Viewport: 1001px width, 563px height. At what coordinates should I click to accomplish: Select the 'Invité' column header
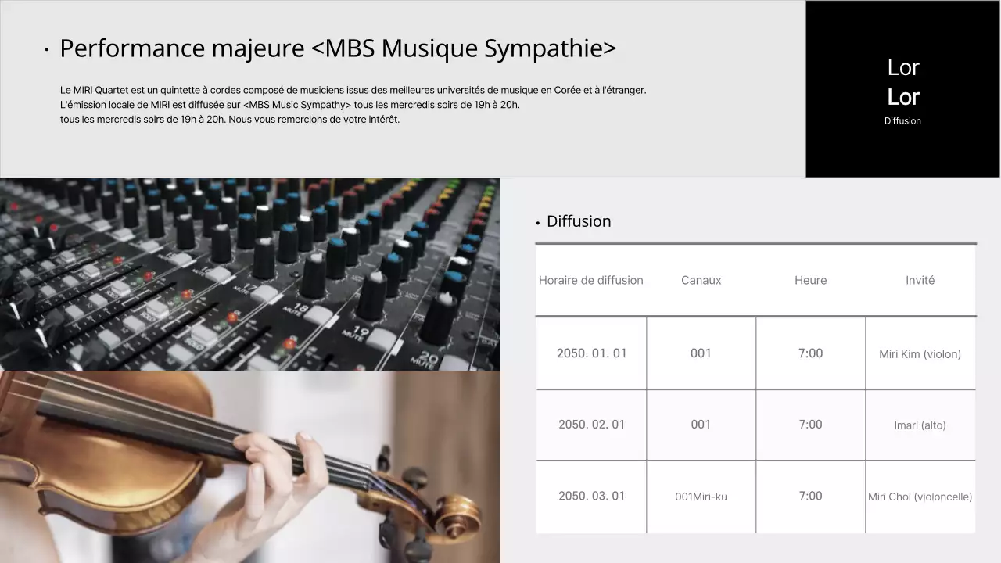[920, 280]
